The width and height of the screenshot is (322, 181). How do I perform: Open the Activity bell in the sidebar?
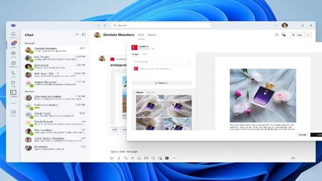coord(13,34)
